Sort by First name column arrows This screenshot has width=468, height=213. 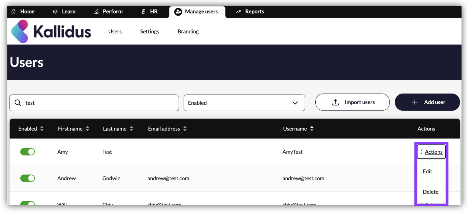88,129
